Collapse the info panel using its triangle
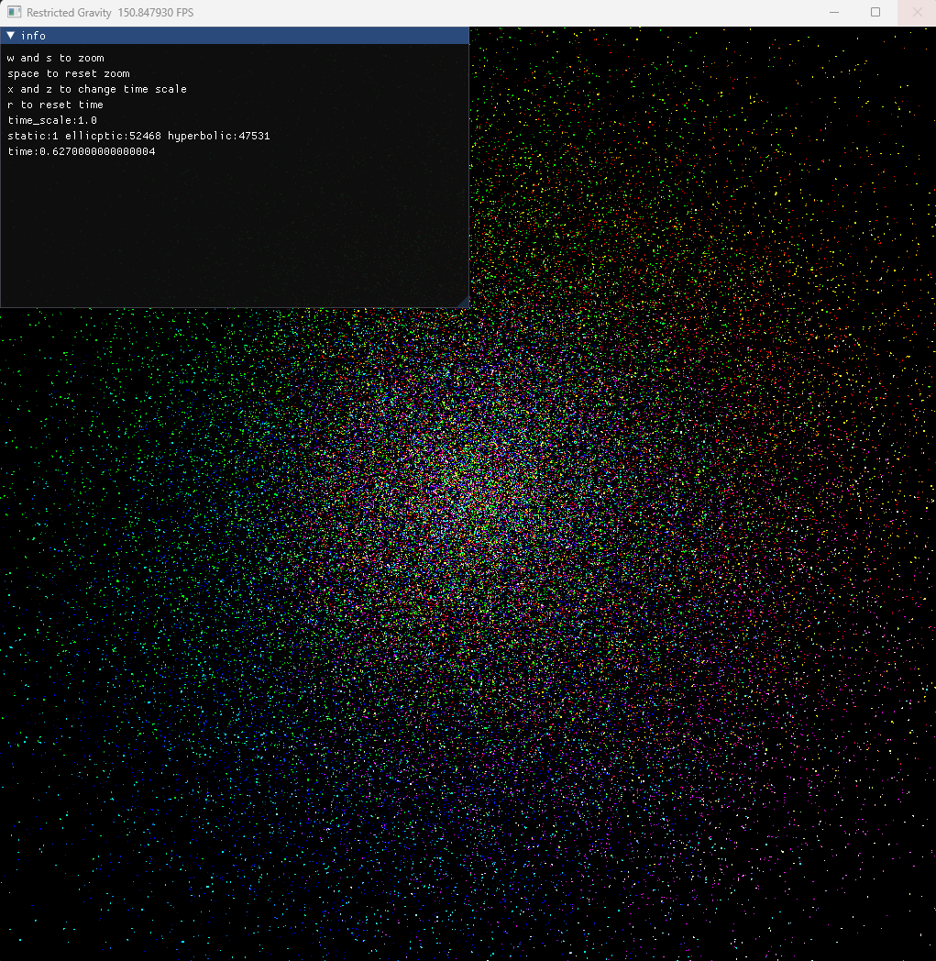The width and height of the screenshot is (936, 961). click(10, 36)
